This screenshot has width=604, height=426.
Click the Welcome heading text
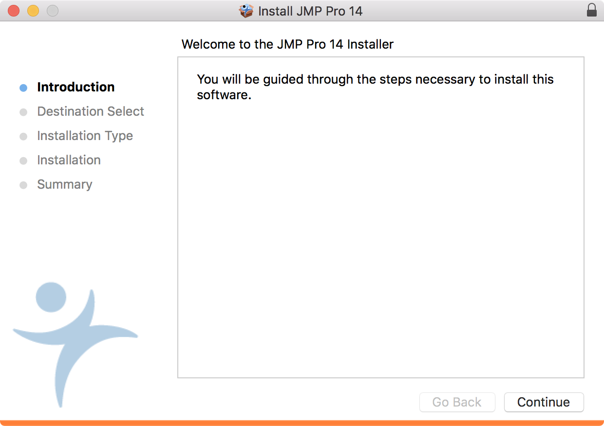pyautogui.click(x=287, y=44)
